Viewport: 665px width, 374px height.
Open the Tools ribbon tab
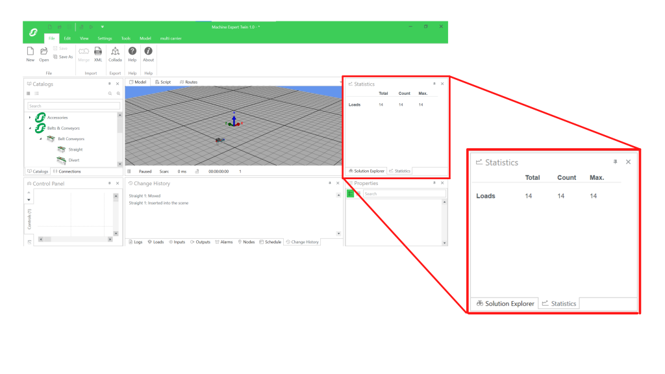click(x=126, y=38)
